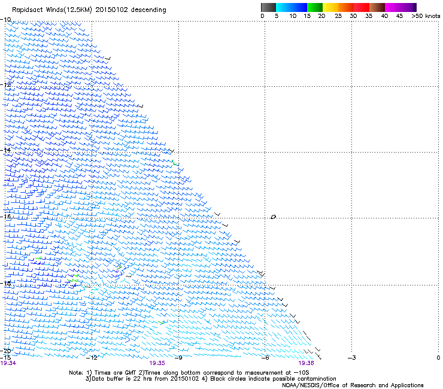The image size is (443, 389).
Task: Click the color legend label 45
Action: pos(399,16)
